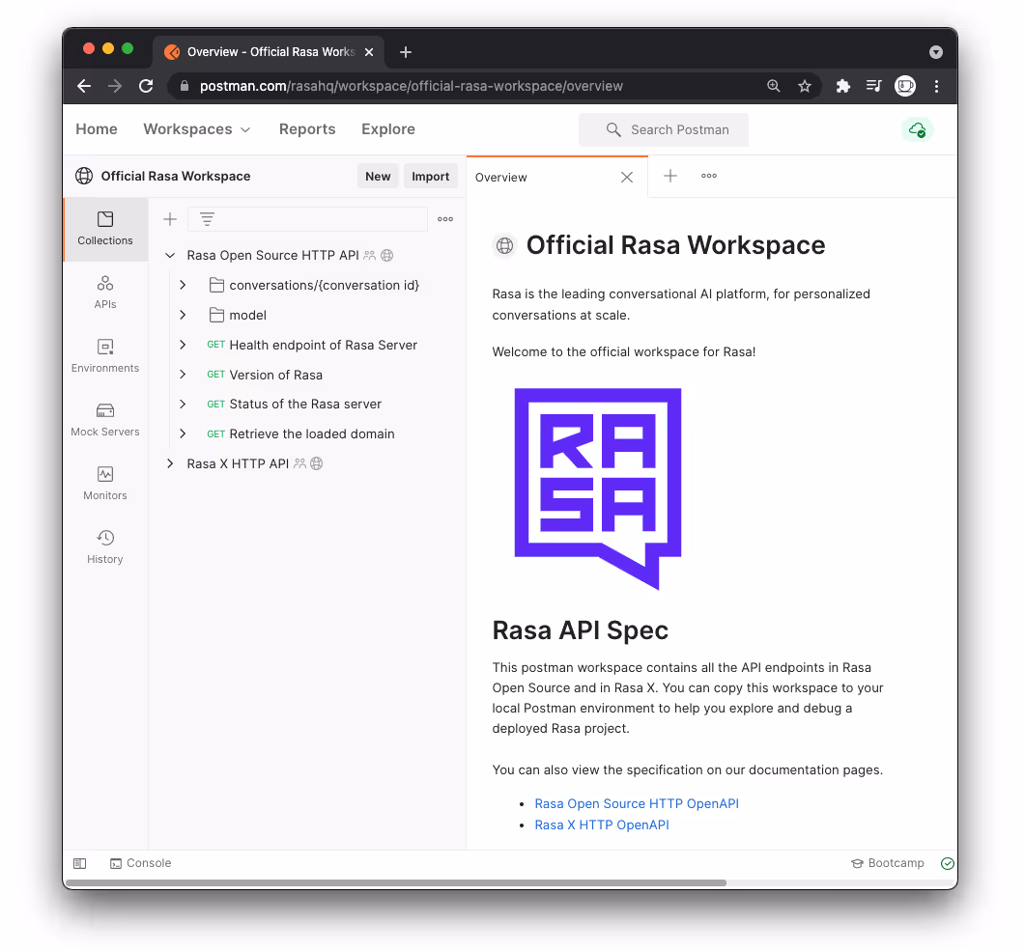The width and height of the screenshot is (1025, 951).
Task: Open the browser extensions puzzle icon
Action: click(842, 86)
